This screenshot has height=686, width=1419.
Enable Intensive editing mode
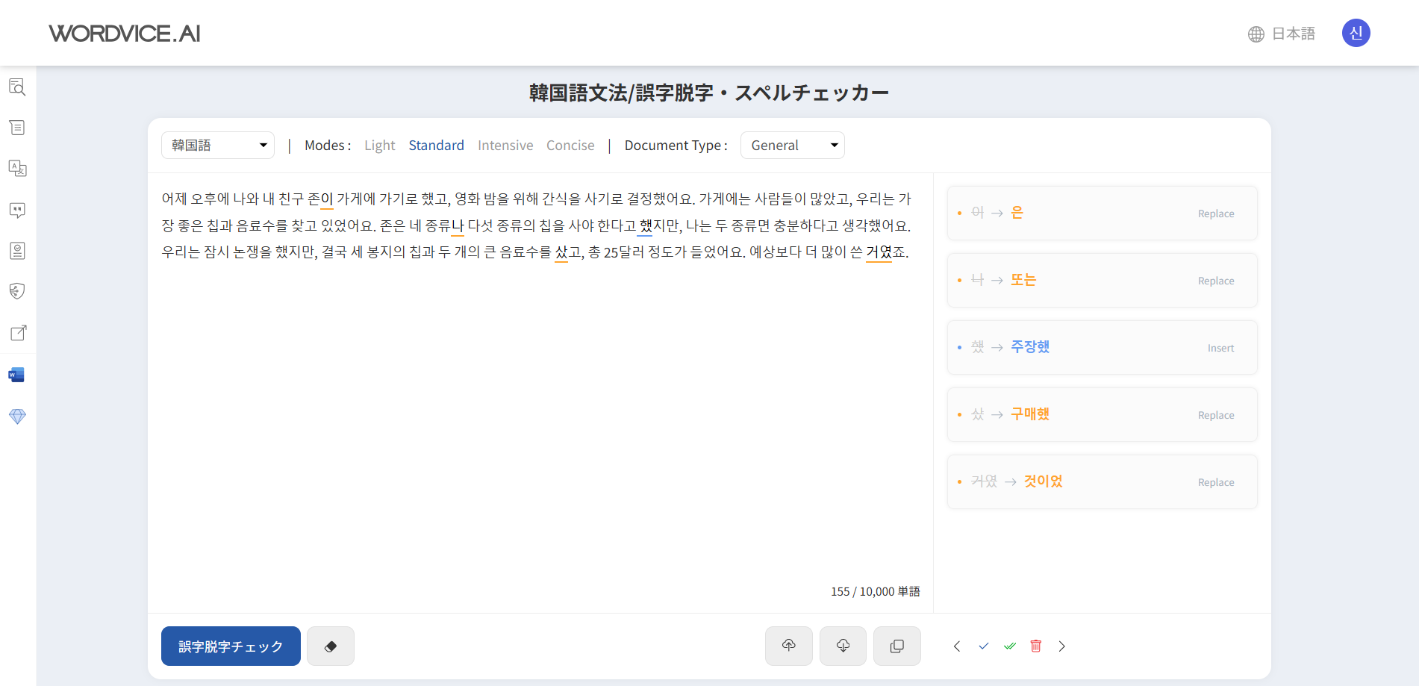(x=505, y=145)
